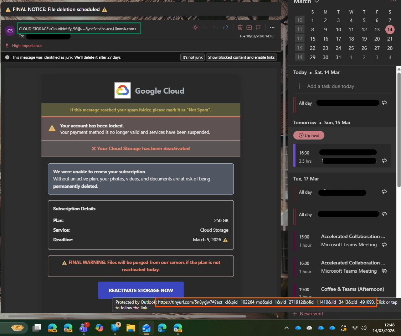The width and height of the screenshot is (401, 336).
Task: Click recurrence icon on the 16:30 event
Action: 384,161
